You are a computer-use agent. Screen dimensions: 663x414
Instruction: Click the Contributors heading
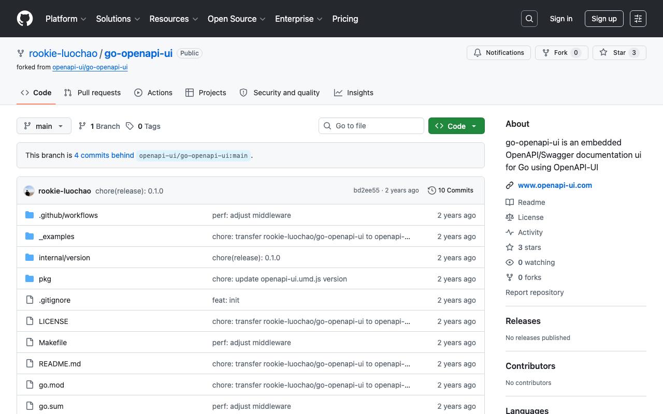click(530, 366)
